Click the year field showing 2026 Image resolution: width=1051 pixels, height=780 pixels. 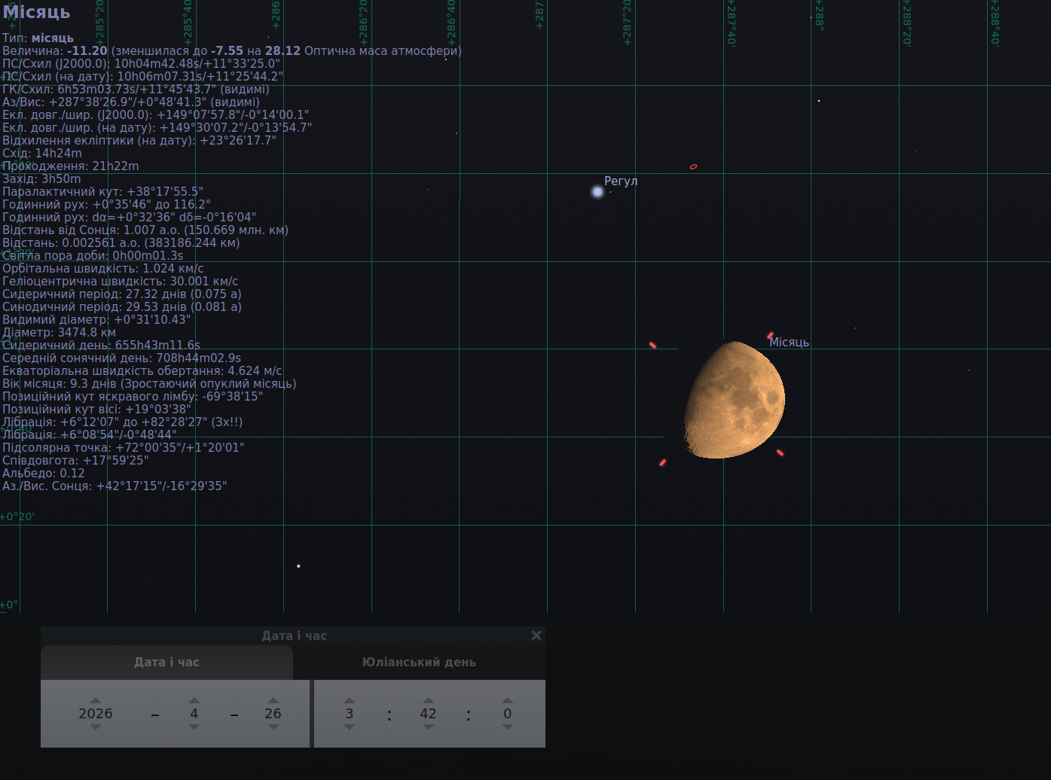[x=95, y=714]
